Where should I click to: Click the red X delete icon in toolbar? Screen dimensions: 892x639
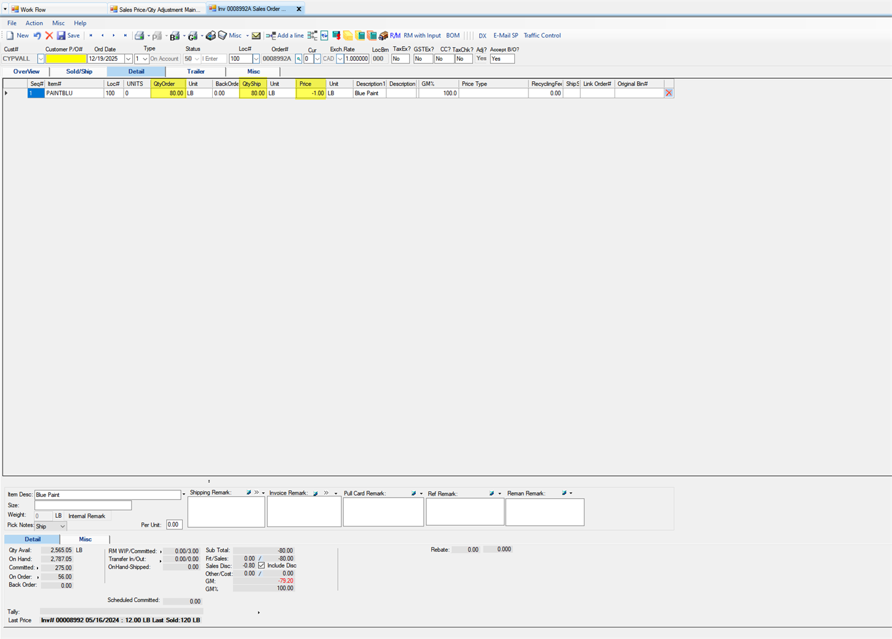tap(49, 36)
